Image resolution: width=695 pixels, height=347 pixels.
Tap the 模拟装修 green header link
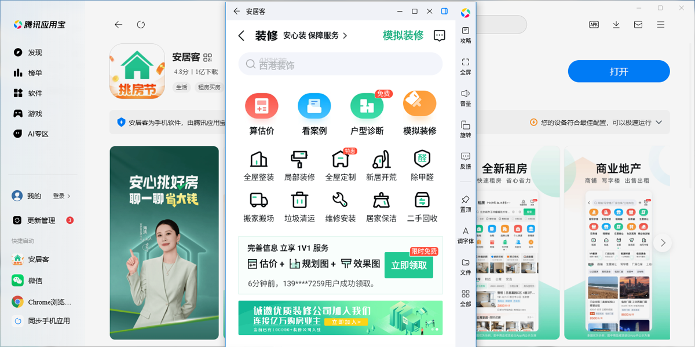coord(403,35)
